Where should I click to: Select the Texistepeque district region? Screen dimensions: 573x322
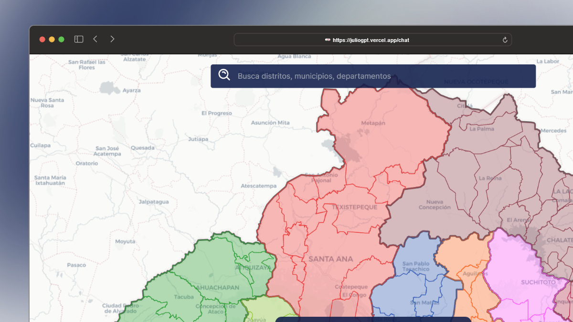(354, 207)
